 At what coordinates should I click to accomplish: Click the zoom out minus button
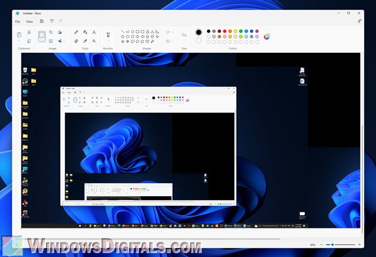tap(322, 245)
